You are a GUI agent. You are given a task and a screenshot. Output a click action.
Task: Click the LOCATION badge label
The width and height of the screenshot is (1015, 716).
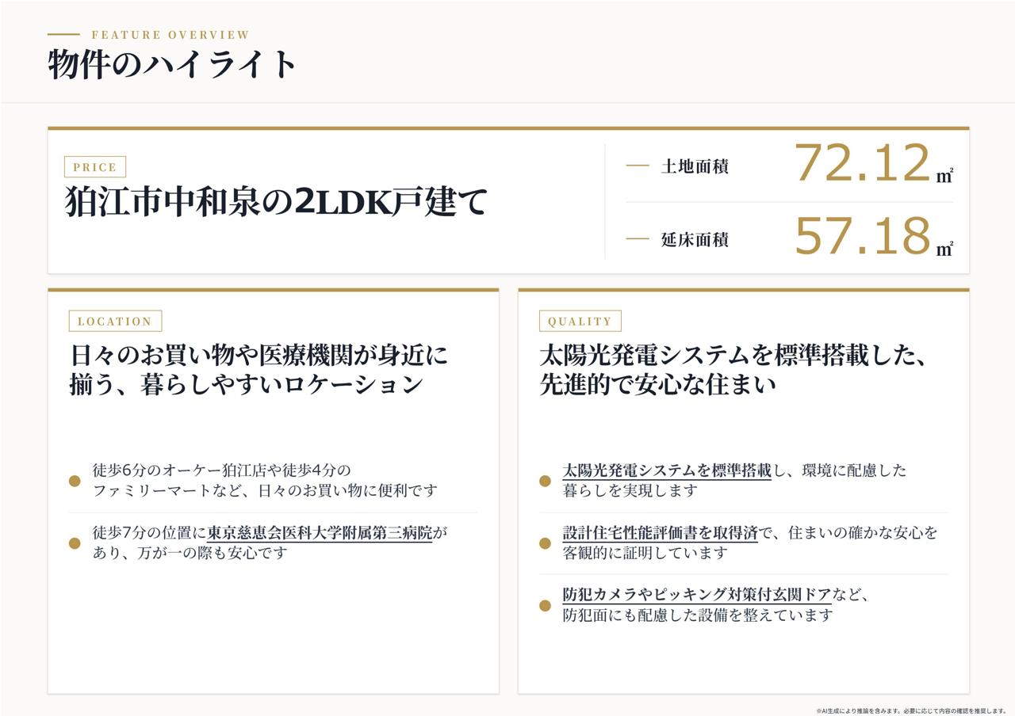pyautogui.click(x=115, y=321)
